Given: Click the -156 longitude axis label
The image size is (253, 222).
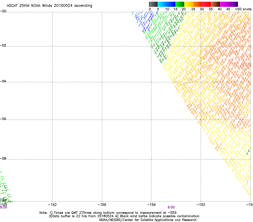Looking at the screenshot, I should (151, 205).
